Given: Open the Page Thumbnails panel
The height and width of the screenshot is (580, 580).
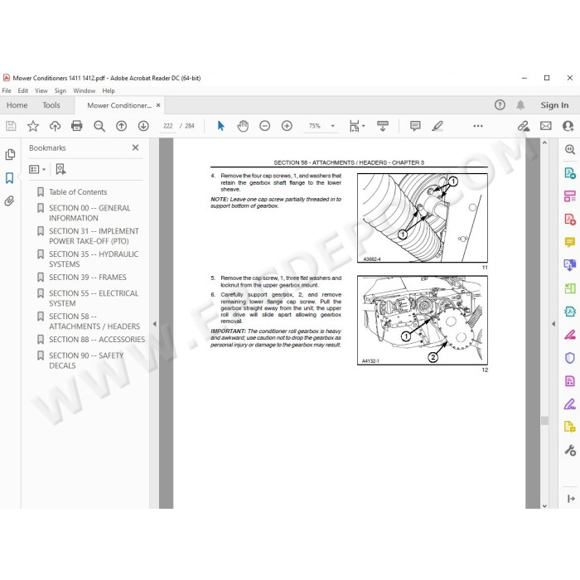Looking at the screenshot, I should 10,155.
